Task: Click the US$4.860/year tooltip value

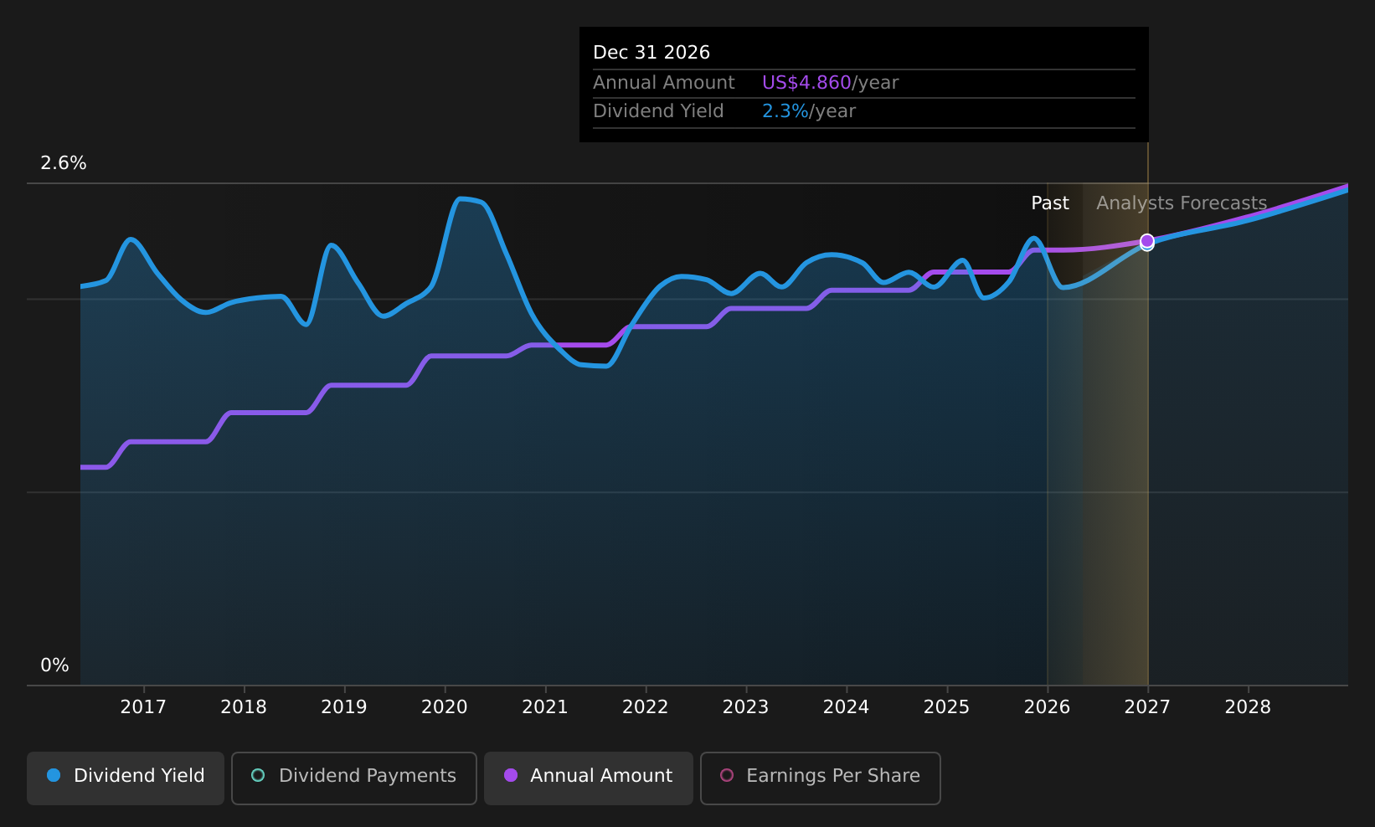Action: pos(830,83)
